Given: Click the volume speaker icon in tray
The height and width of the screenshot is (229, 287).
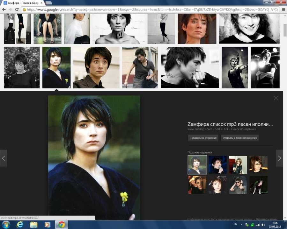Looking at the screenshot, I should tap(263, 225).
